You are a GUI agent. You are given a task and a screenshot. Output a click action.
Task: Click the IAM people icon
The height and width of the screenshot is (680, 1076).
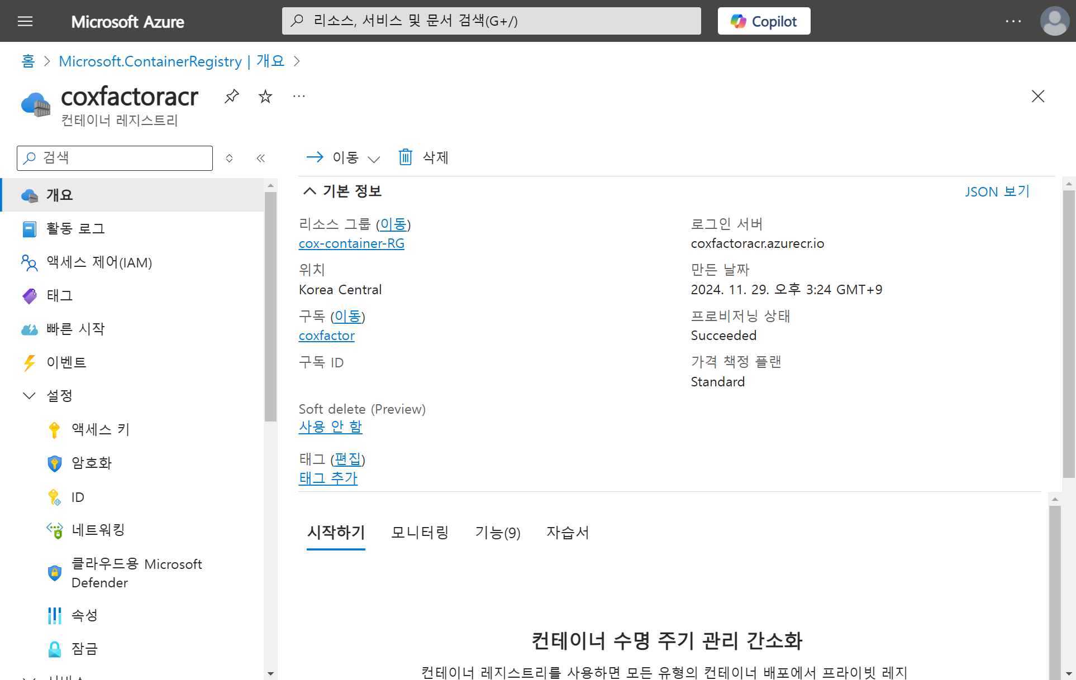click(30, 262)
